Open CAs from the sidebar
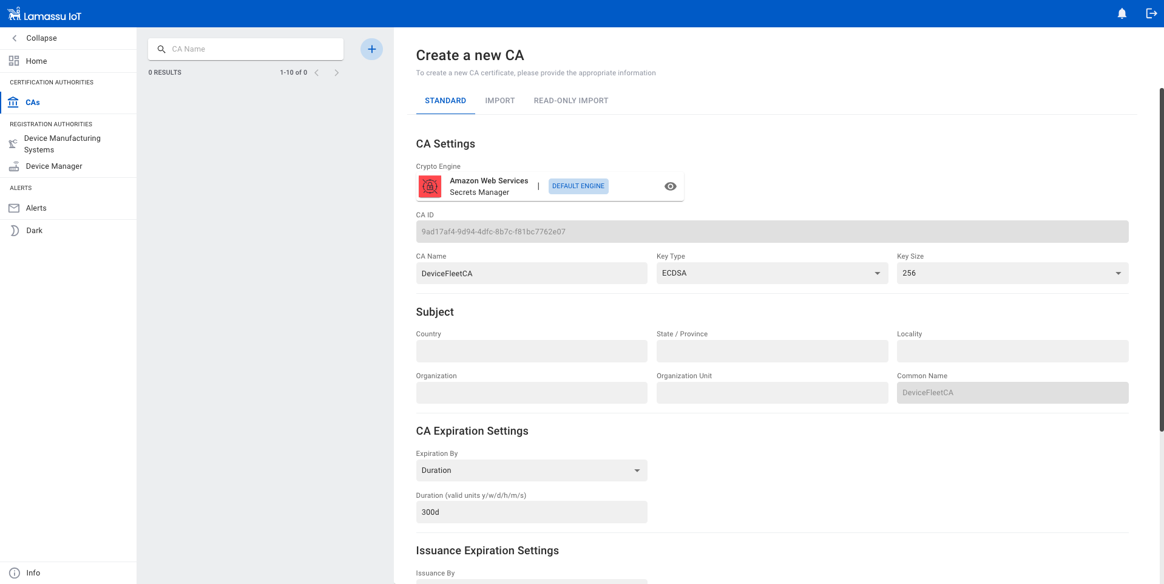Screen dimensions: 1164x584 [33, 103]
